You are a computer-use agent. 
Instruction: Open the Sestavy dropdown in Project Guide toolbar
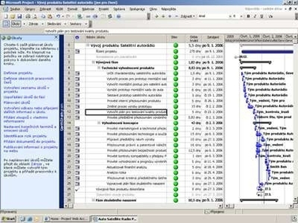click(x=86, y=24)
